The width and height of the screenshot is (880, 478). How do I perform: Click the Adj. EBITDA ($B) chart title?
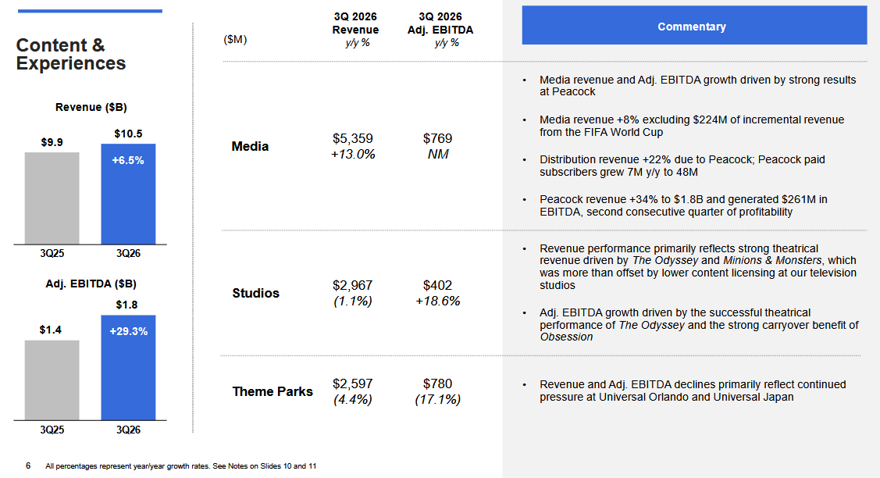pos(91,284)
